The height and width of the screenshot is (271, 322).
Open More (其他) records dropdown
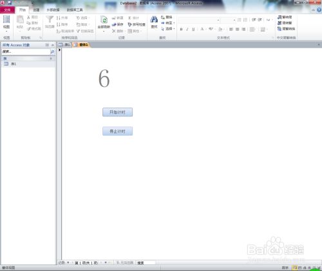click(x=134, y=31)
